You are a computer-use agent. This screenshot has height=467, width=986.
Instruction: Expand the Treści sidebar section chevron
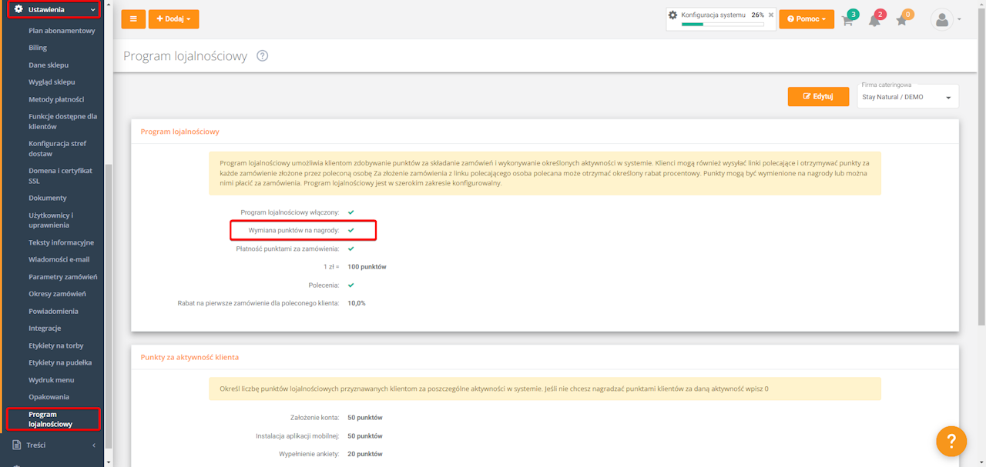(x=94, y=445)
